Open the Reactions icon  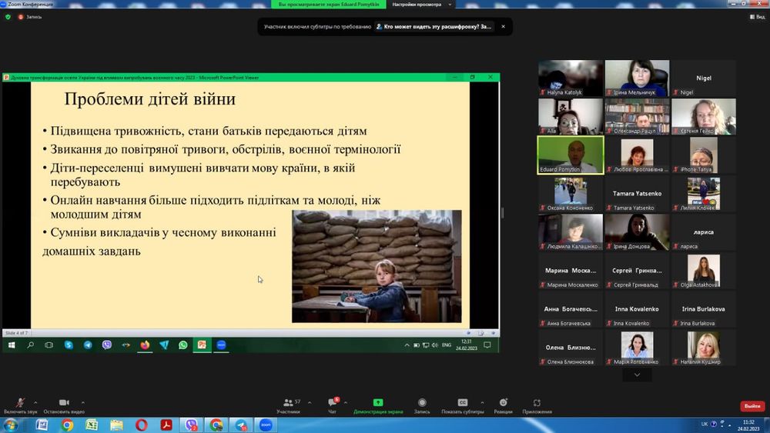(503, 403)
